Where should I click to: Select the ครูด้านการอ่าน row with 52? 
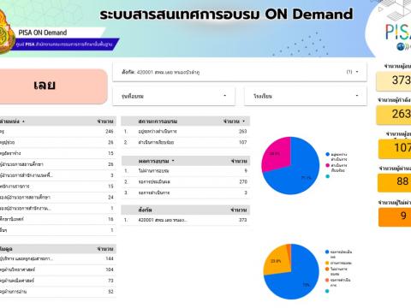tap(57, 292)
